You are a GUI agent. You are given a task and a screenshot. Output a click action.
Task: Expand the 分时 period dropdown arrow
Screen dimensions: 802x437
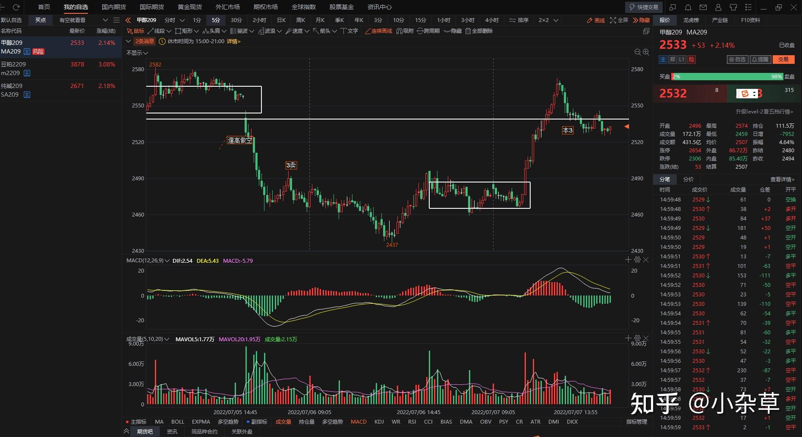coord(182,20)
